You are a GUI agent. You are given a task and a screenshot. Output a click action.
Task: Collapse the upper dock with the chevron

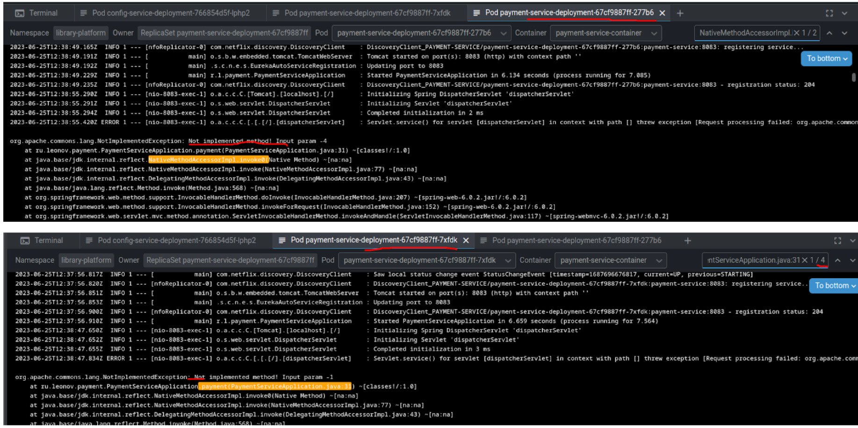pos(844,13)
